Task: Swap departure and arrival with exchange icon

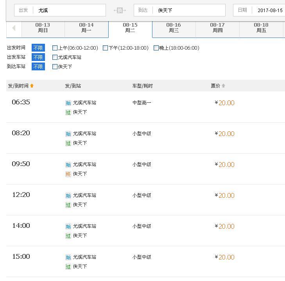Action: click(x=120, y=10)
